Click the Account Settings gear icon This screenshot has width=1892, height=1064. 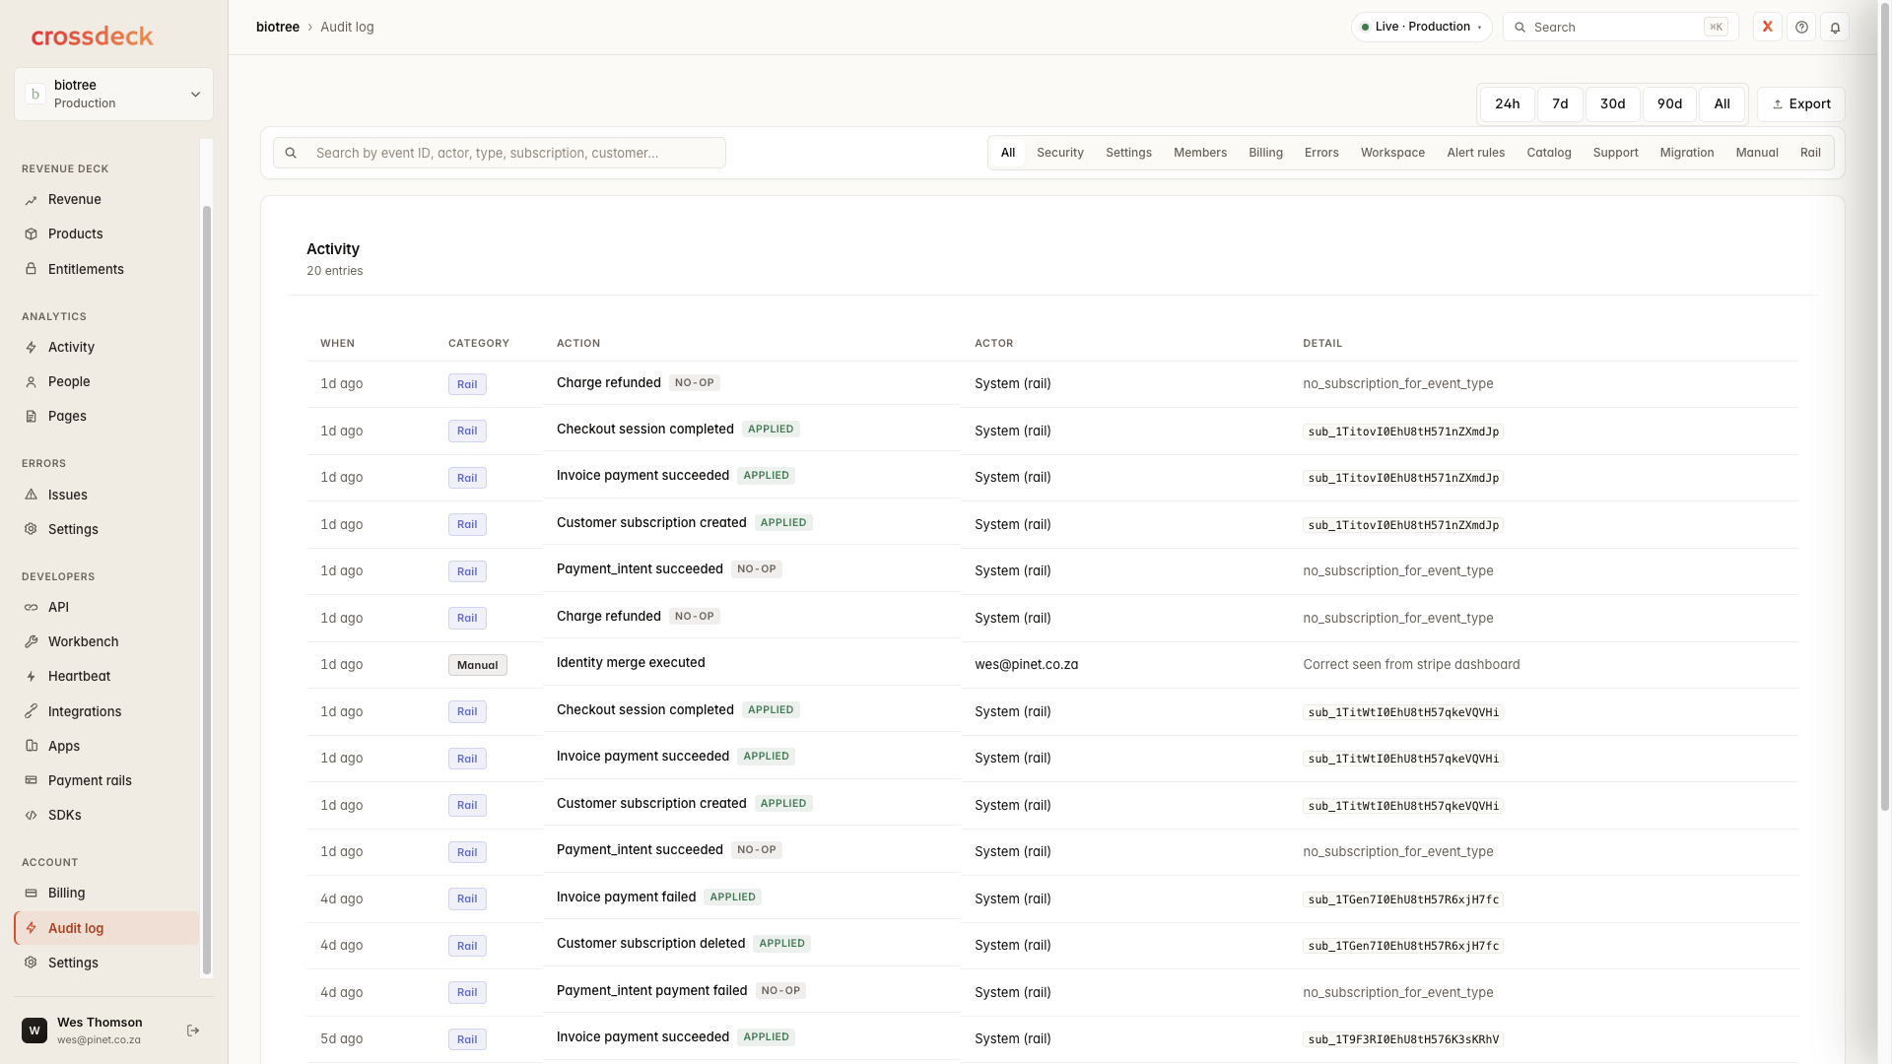(31, 963)
